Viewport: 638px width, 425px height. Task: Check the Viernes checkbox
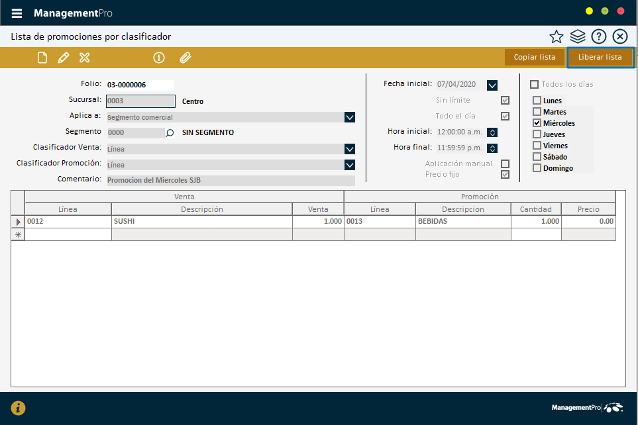click(537, 146)
